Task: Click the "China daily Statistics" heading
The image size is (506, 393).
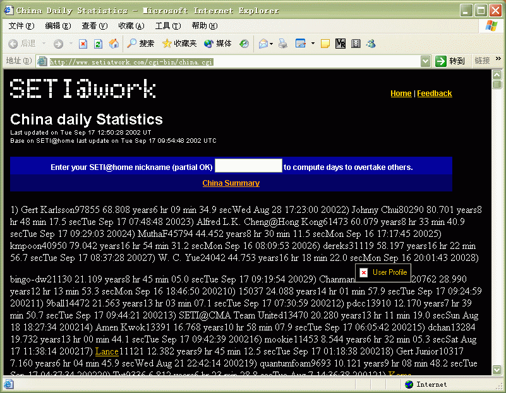Action: (87, 119)
